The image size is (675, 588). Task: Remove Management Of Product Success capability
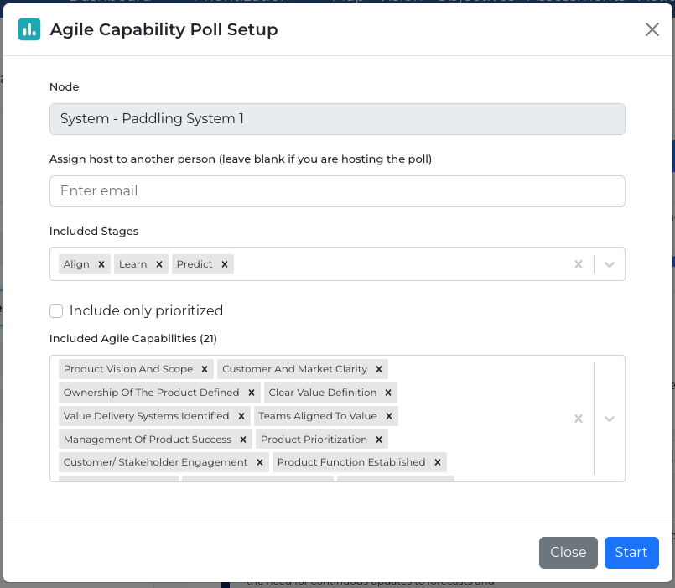(243, 440)
